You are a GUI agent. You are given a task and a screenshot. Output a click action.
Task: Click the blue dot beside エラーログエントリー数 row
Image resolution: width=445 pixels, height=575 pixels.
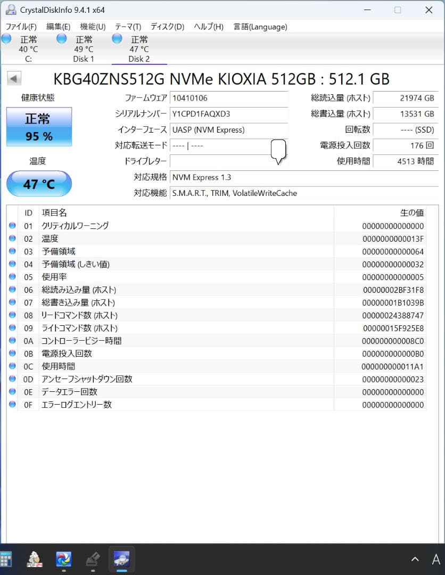click(12, 404)
